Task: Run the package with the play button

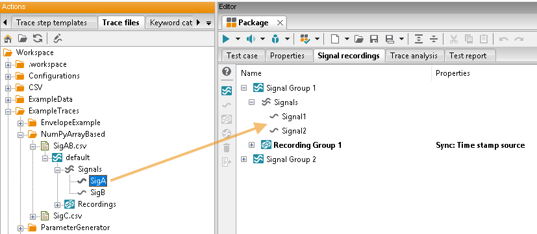Action: 226,39
